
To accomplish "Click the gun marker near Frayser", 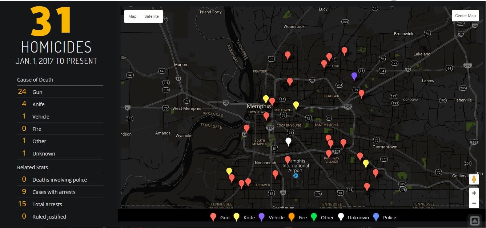I will (x=288, y=55).
